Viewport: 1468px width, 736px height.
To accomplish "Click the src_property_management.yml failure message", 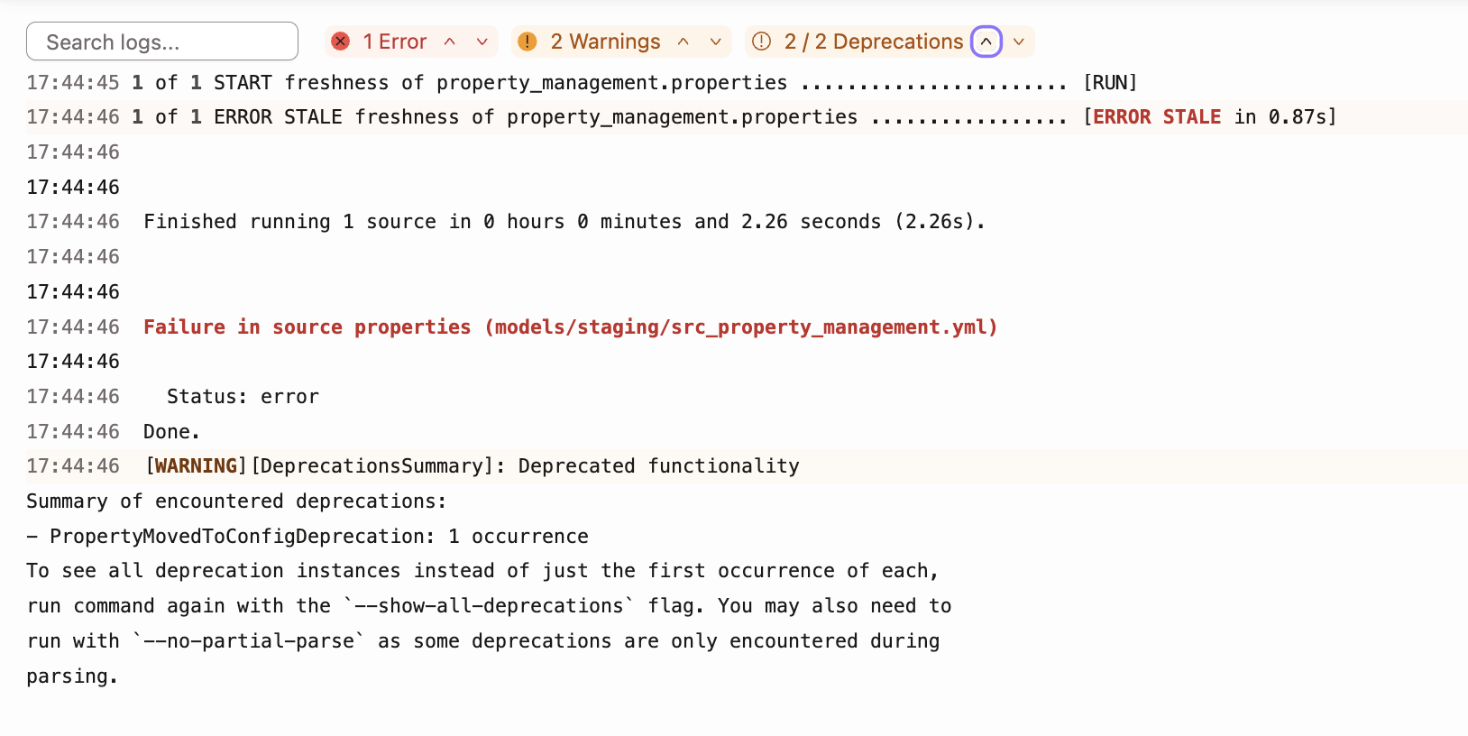I will click(569, 327).
